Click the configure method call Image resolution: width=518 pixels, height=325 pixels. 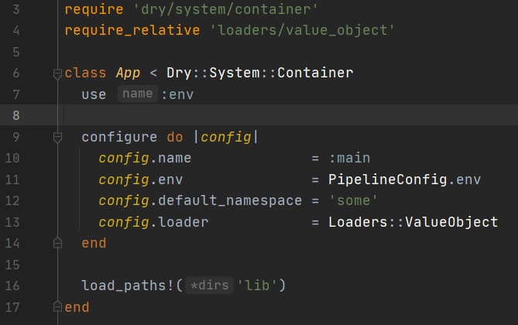[119, 138]
